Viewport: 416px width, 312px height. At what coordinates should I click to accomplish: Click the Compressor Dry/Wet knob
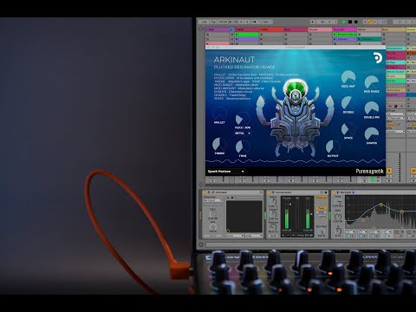(x=321, y=231)
